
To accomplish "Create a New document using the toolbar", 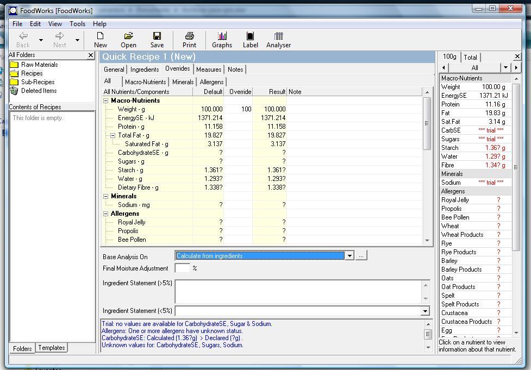I will coord(100,39).
